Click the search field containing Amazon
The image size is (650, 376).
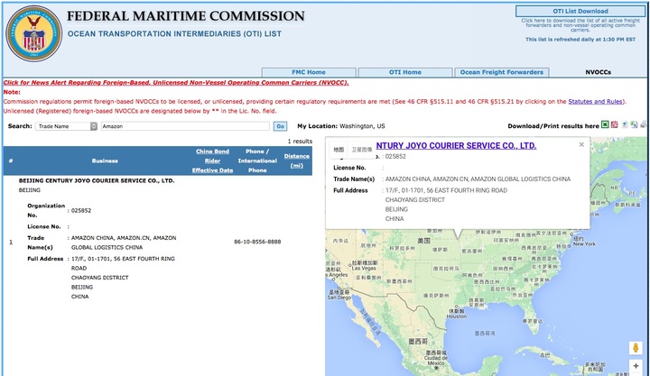183,126
